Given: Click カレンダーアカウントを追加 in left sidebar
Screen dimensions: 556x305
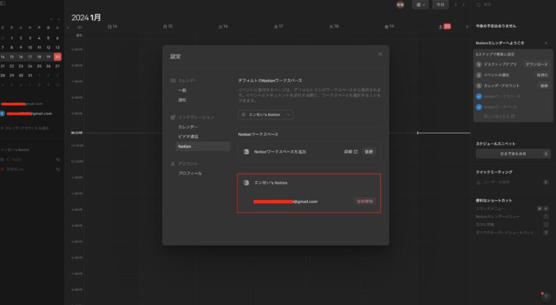Looking at the screenshot, I should pyautogui.click(x=24, y=128).
